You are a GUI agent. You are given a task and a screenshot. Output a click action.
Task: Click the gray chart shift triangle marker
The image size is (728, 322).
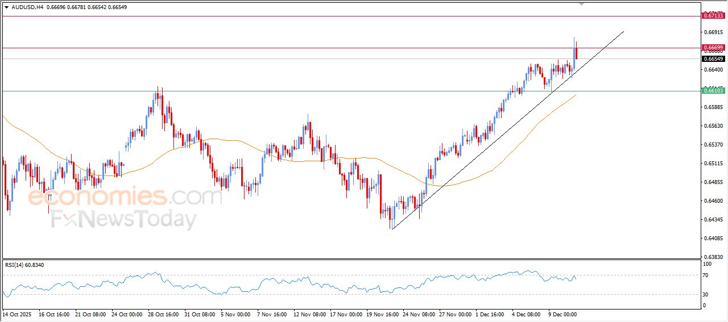pyautogui.click(x=581, y=3)
